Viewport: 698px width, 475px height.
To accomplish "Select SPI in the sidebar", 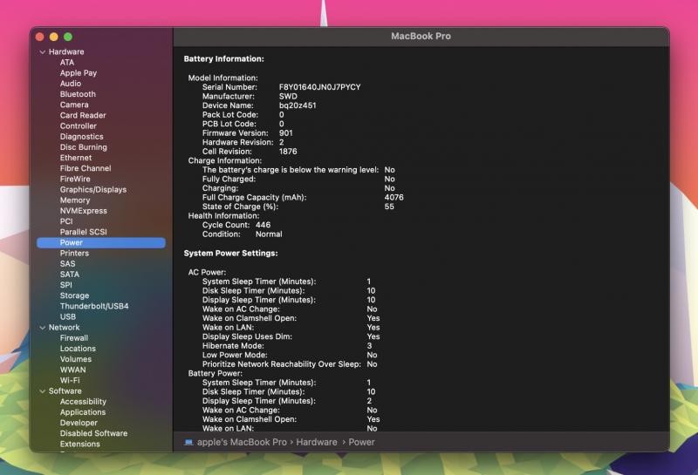I will pos(66,285).
